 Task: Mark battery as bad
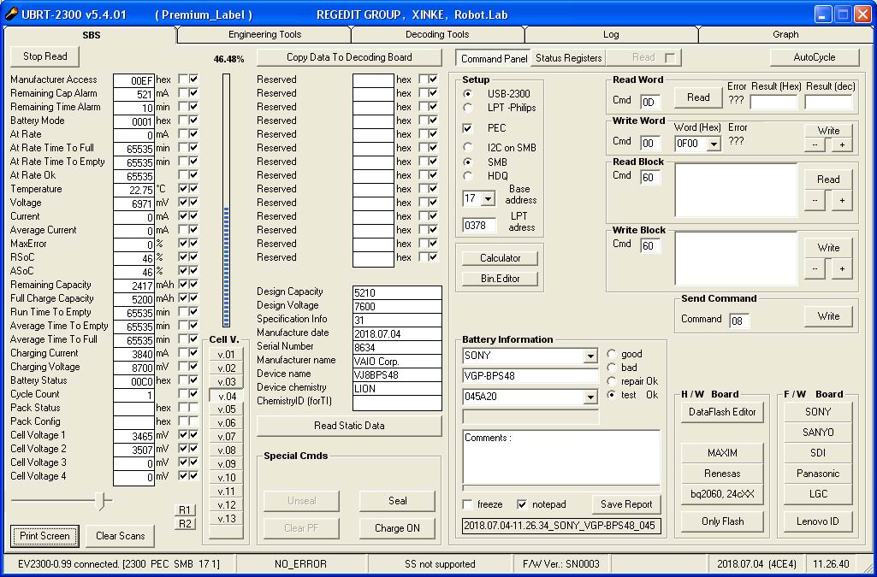click(x=612, y=368)
